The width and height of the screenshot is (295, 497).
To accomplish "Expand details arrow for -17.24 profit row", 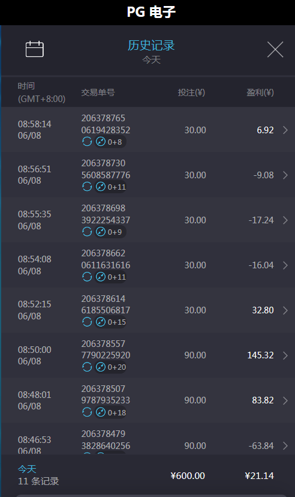I will click(285, 220).
